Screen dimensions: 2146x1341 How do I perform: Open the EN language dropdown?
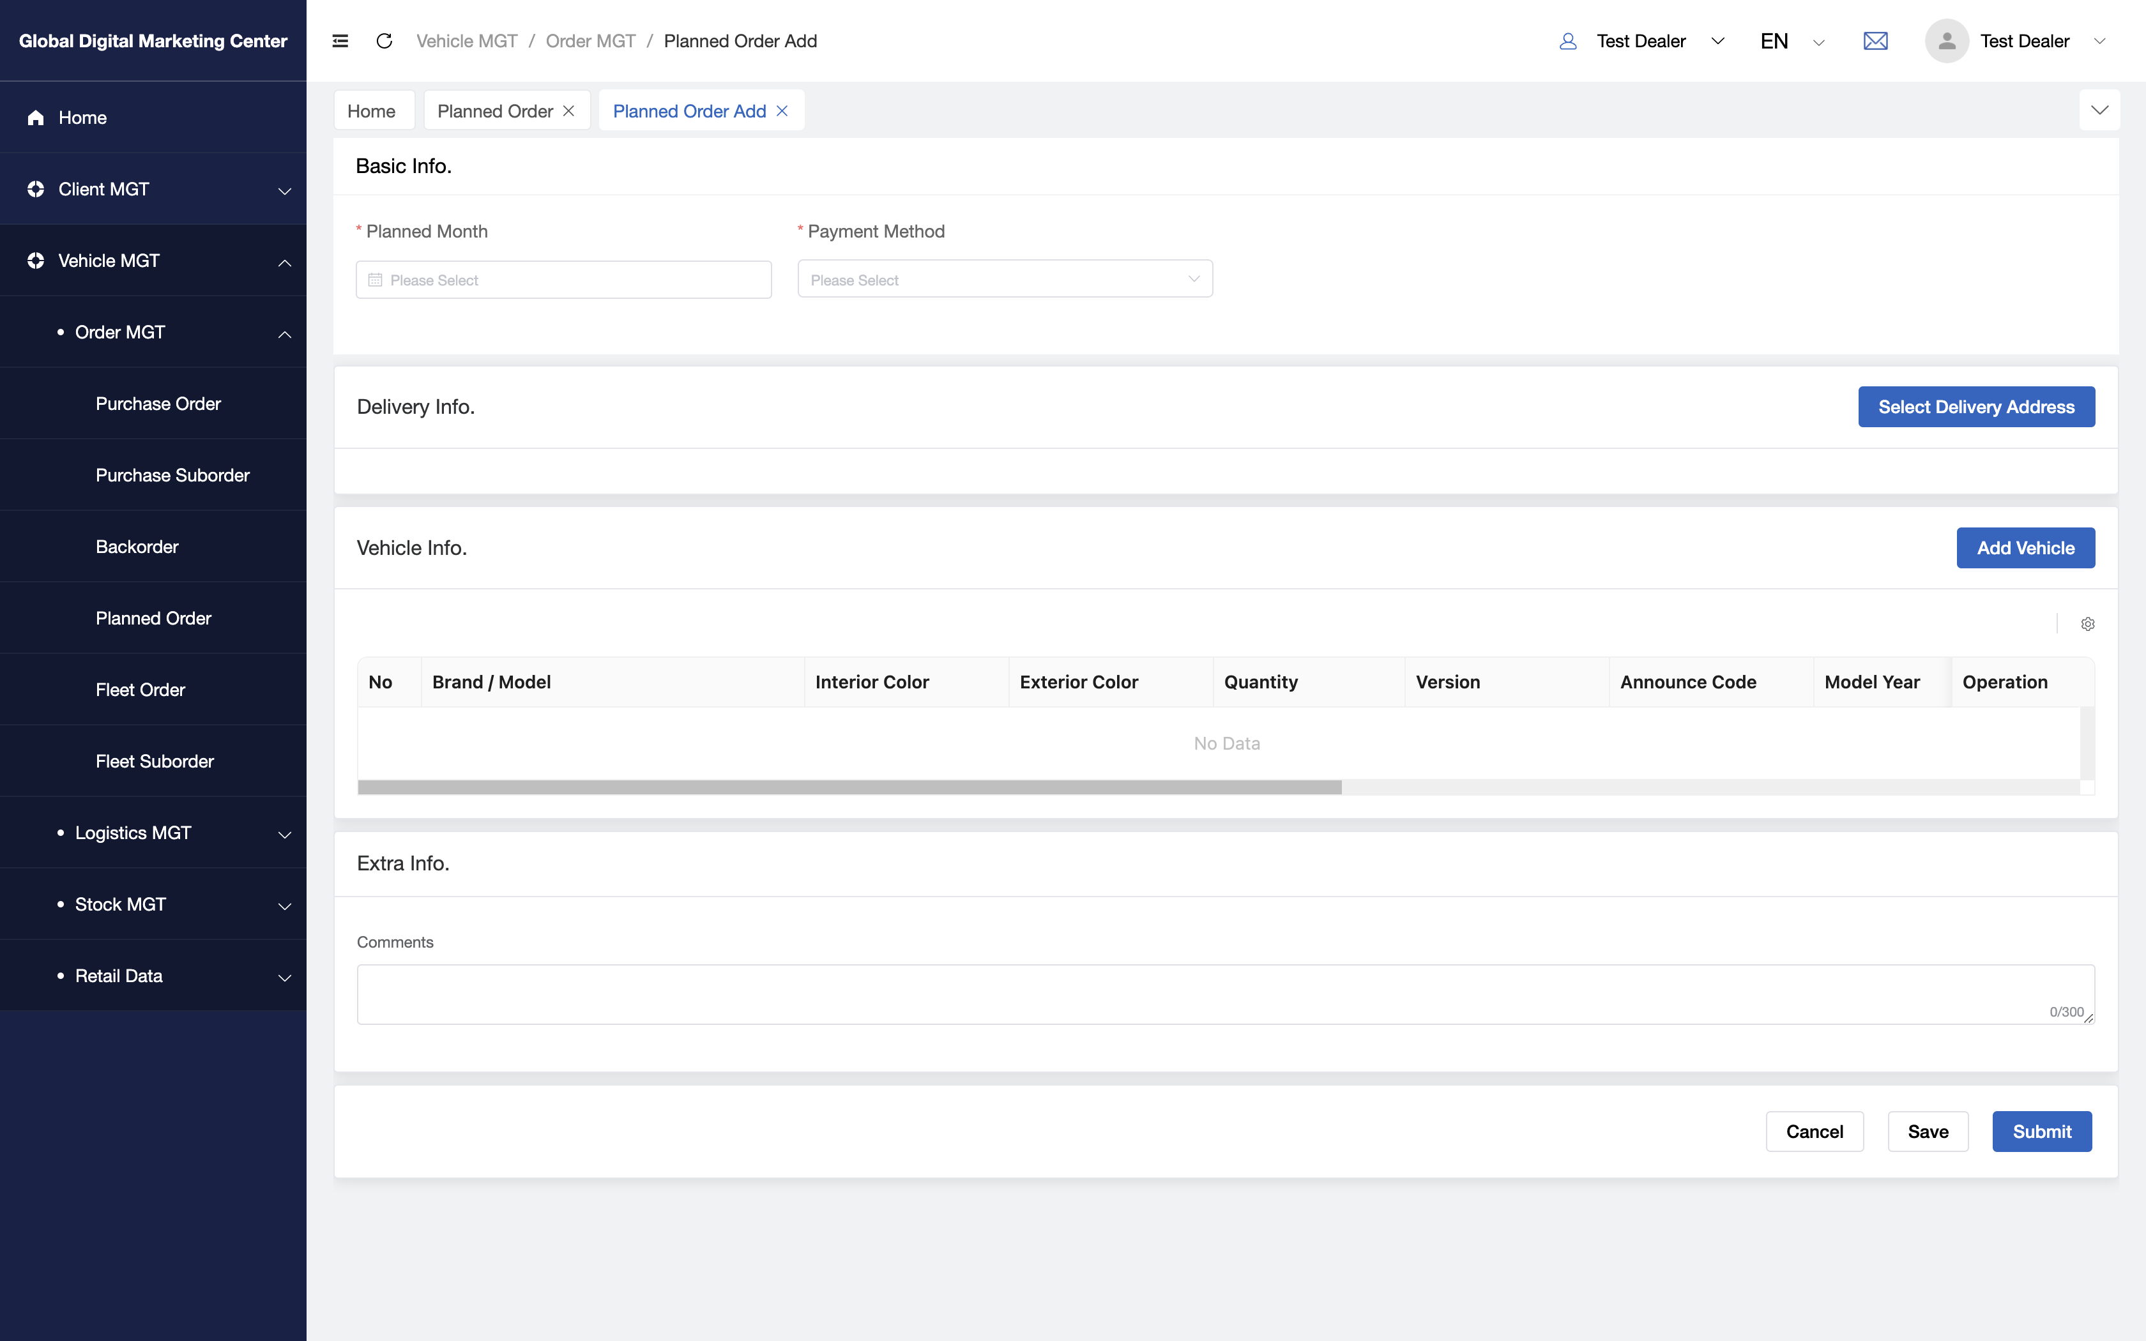point(1793,41)
